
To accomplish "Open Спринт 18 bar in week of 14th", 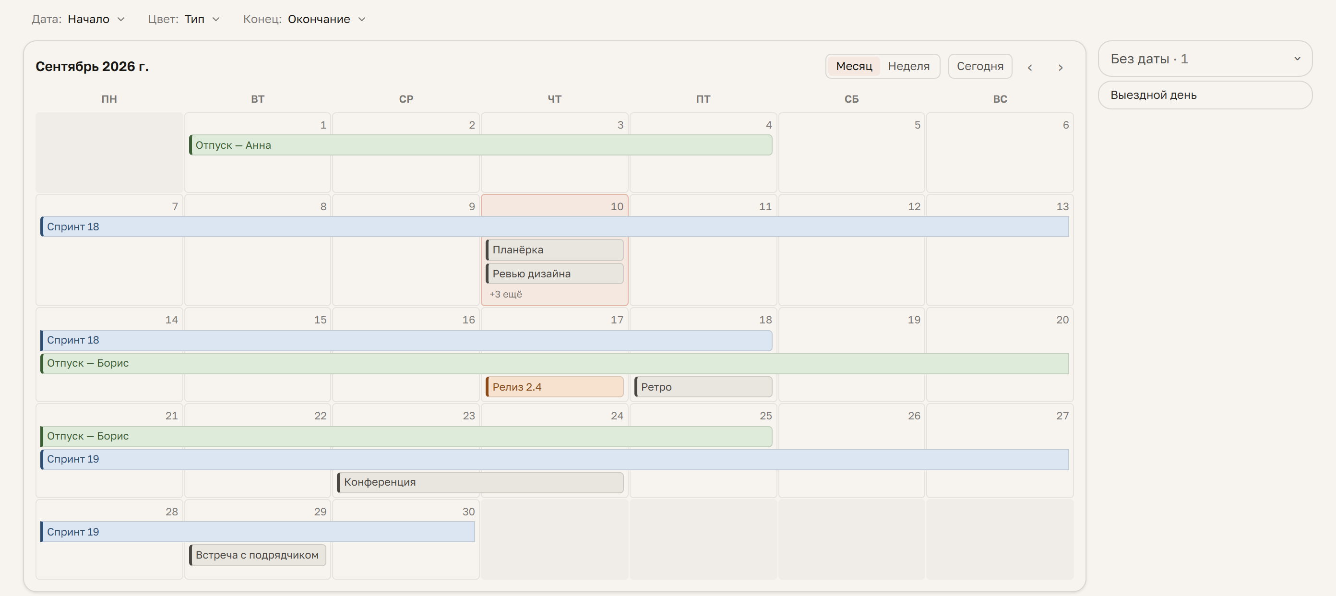I will click(406, 340).
